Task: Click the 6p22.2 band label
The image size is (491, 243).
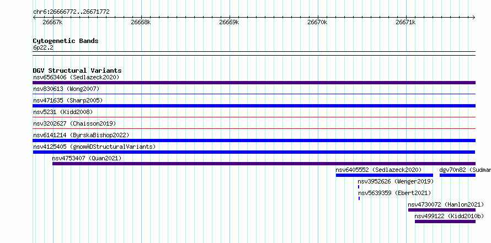Action: pos(43,47)
